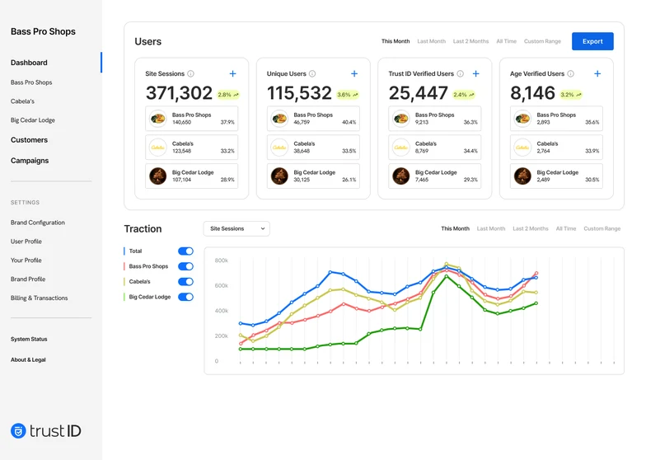Open Dashboard in the sidebar
The image size is (646, 460).
(29, 63)
